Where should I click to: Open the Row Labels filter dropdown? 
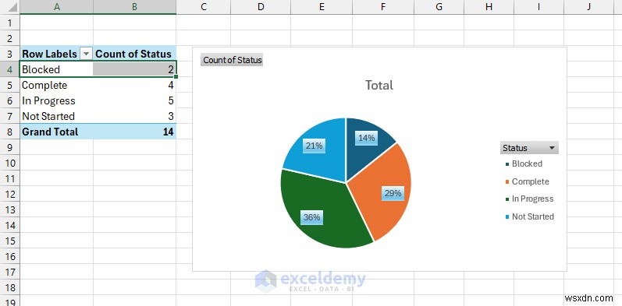(86, 54)
